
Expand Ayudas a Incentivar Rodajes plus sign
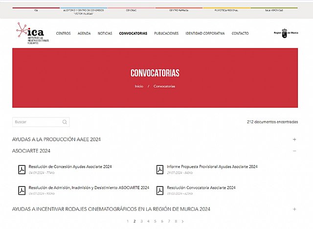pyautogui.click(x=294, y=209)
